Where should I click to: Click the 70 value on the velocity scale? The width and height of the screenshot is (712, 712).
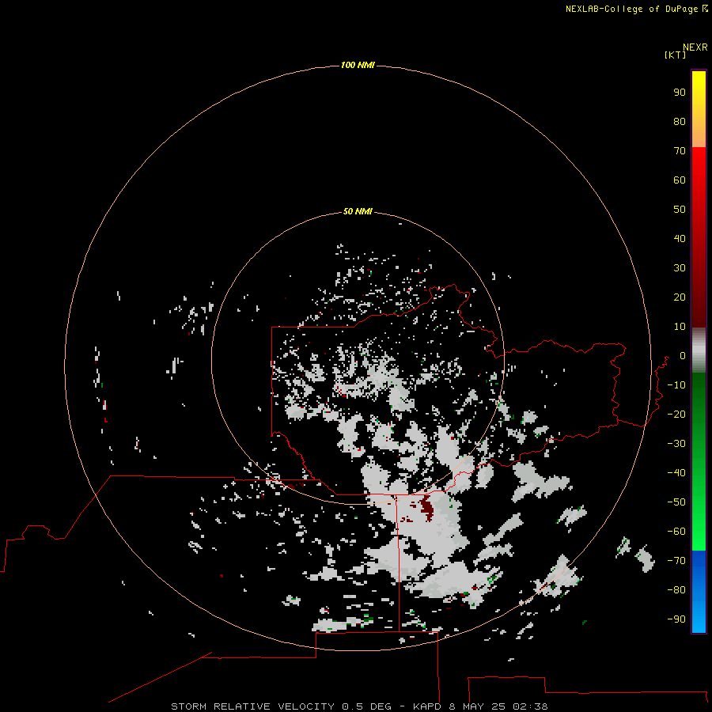tap(680, 151)
